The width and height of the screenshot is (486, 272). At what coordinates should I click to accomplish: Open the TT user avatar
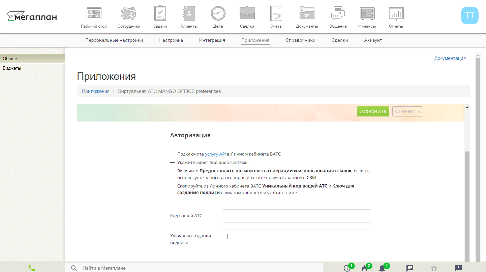click(469, 15)
